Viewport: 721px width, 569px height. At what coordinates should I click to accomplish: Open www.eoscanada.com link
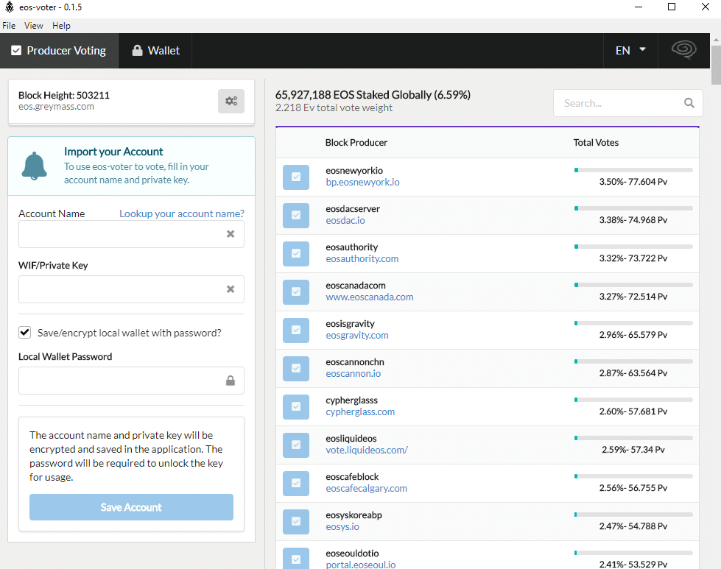point(369,297)
